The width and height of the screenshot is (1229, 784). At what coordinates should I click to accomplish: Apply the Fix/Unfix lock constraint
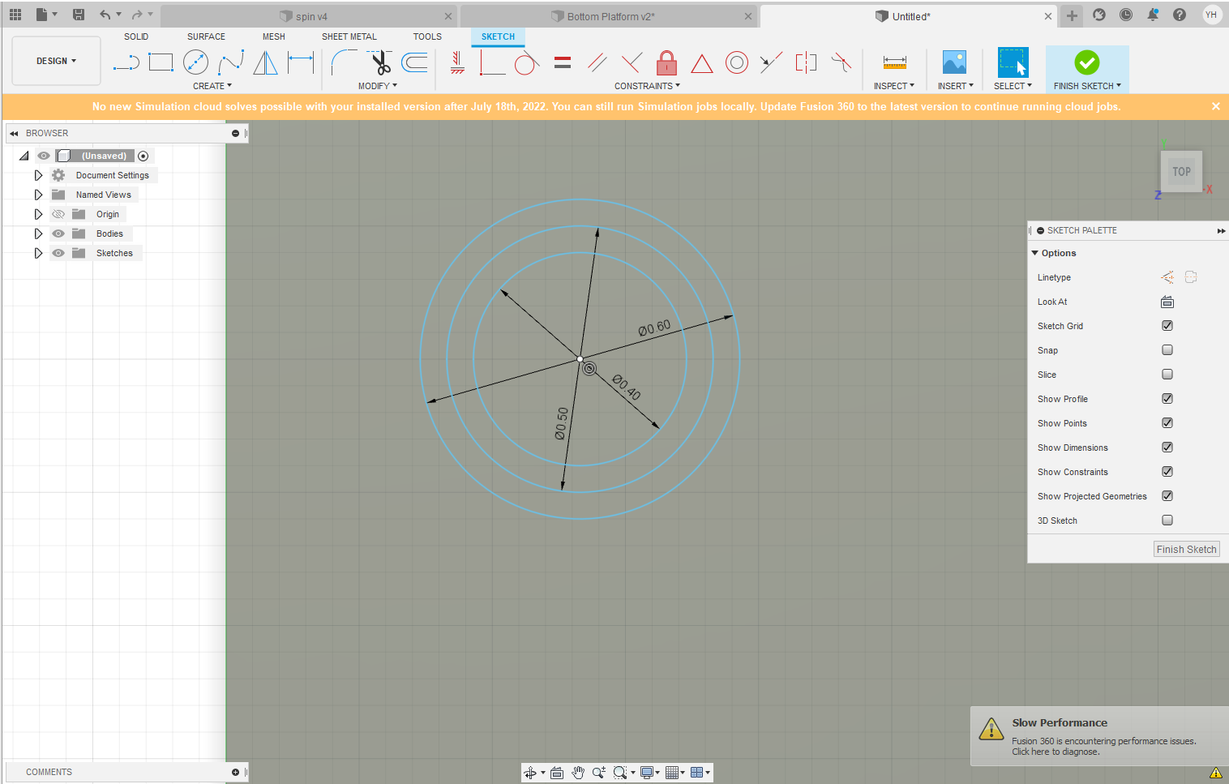(x=666, y=62)
